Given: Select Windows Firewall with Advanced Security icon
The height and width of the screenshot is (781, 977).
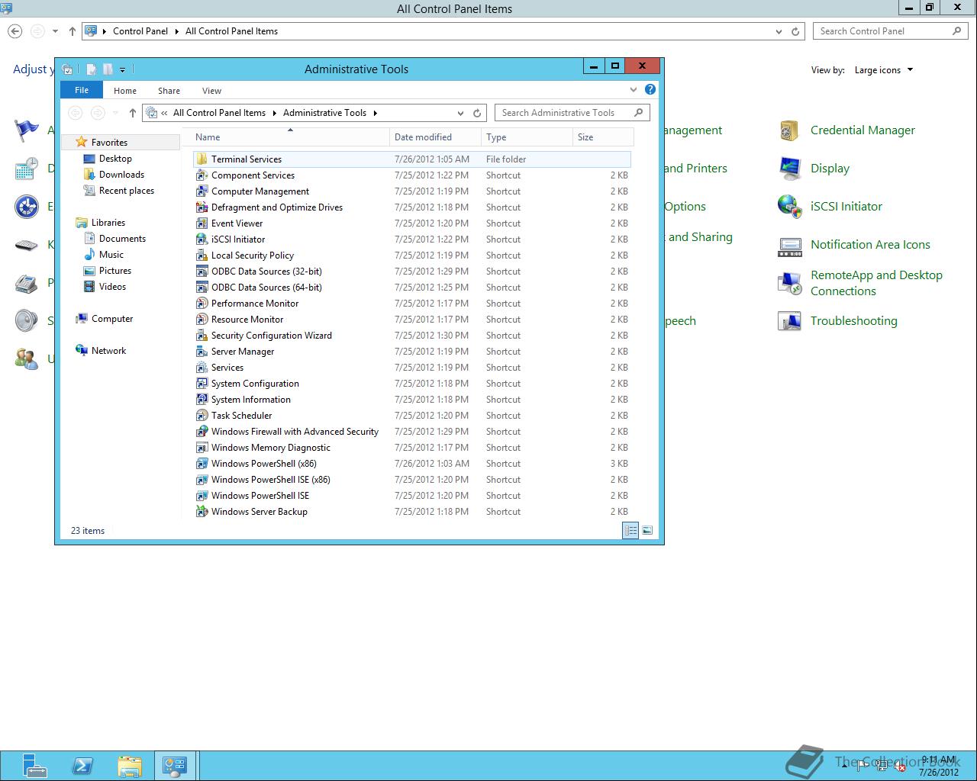Looking at the screenshot, I should tap(202, 431).
